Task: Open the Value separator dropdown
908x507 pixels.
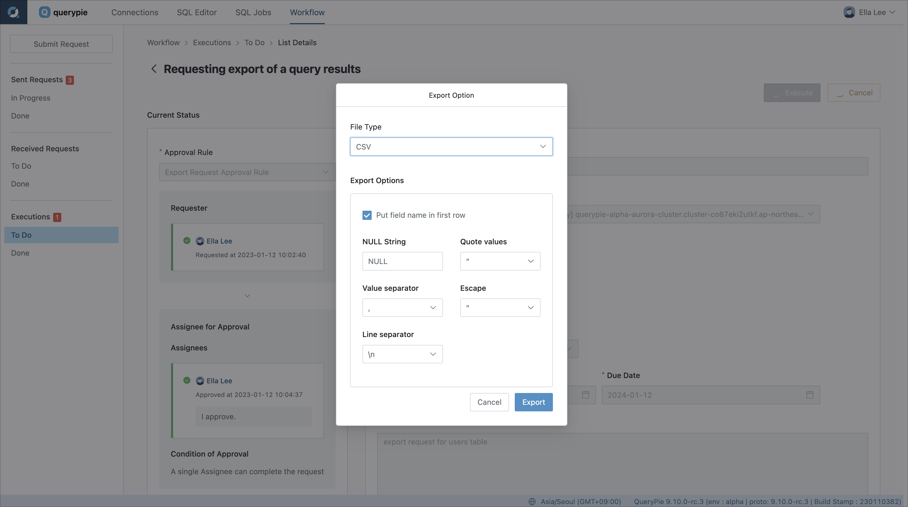Action: [402, 308]
